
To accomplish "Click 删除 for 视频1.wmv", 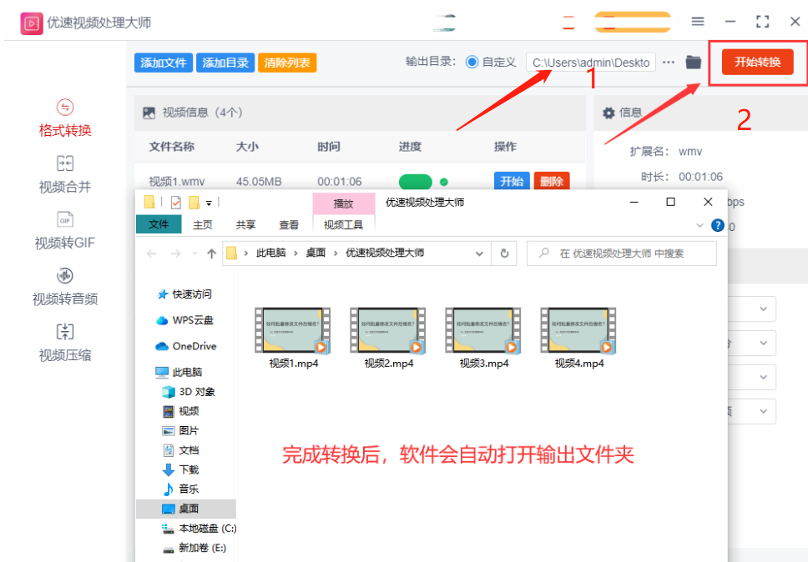I will [x=552, y=181].
